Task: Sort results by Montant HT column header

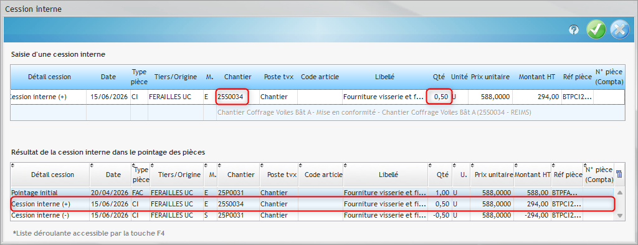Action: click(533, 175)
